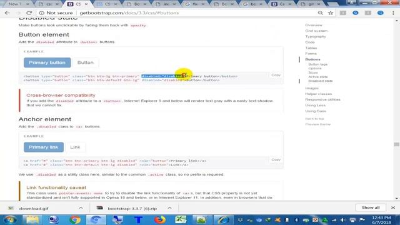Switch to the 'im' tab

(166, 4)
